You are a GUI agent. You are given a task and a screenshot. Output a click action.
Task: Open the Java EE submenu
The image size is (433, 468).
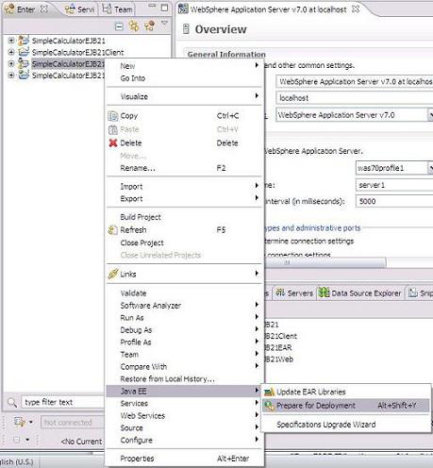[x=185, y=392]
